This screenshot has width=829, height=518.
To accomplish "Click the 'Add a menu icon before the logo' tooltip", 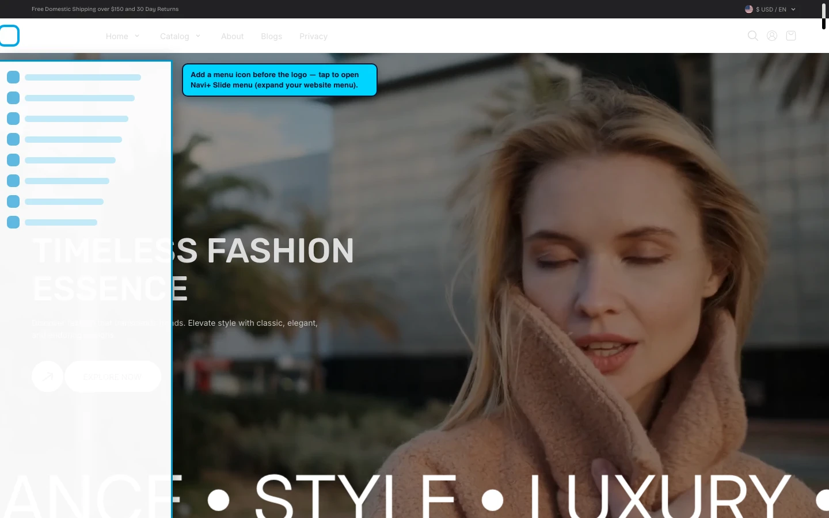I will [x=280, y=80].
